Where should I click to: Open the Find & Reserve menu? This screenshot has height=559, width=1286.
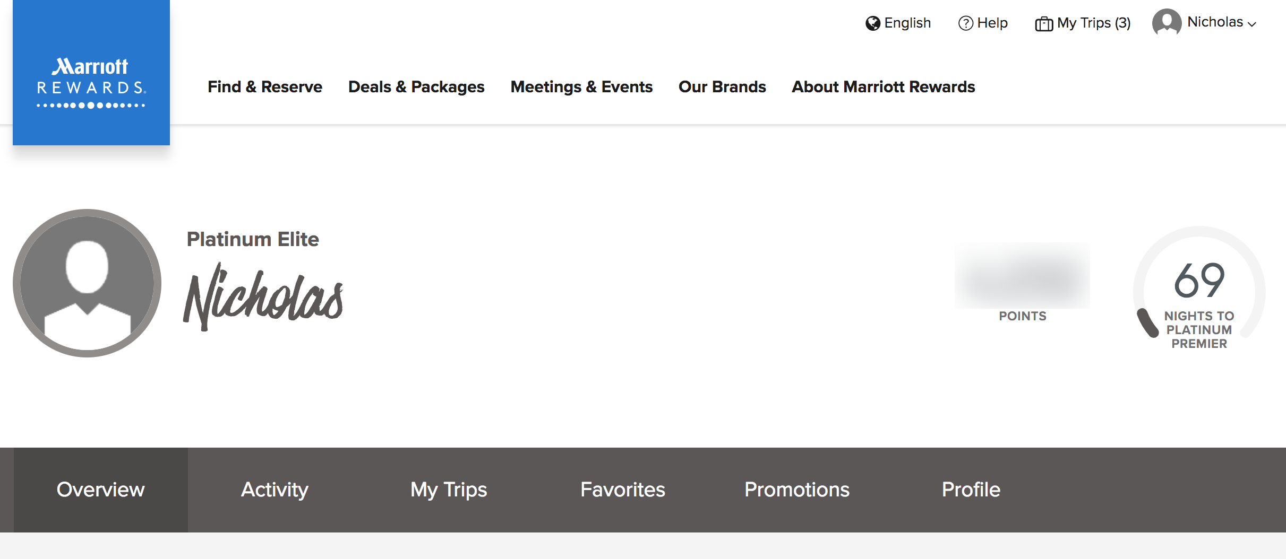point(264,86)
